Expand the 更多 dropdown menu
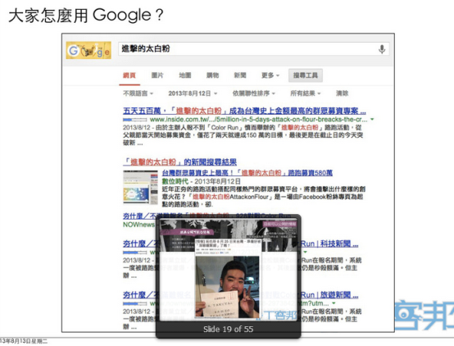The width and height of the screenshot is (454, 346). (270, 75)
